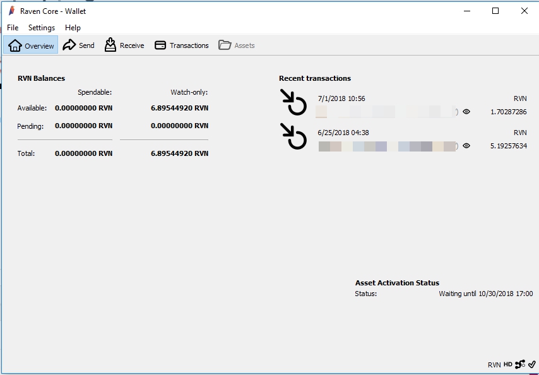The height and width of the screenshot is (375, 539).
Task: Click the Waiting until 10/30/2018 17:00 status text
Action: pos(486,294)
